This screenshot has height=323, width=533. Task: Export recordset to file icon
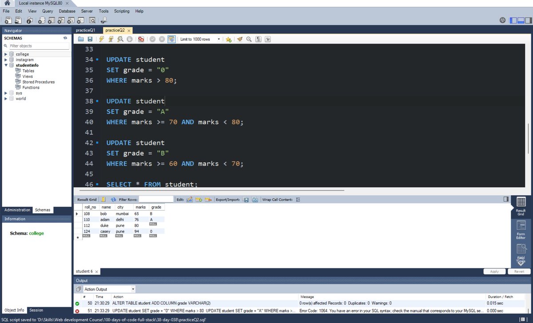point(246,200)
